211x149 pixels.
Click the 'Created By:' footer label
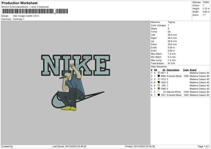click(x=7, y=146)
